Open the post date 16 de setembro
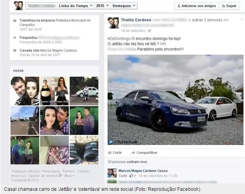This screenshot has width=245, height=194. 133,31
